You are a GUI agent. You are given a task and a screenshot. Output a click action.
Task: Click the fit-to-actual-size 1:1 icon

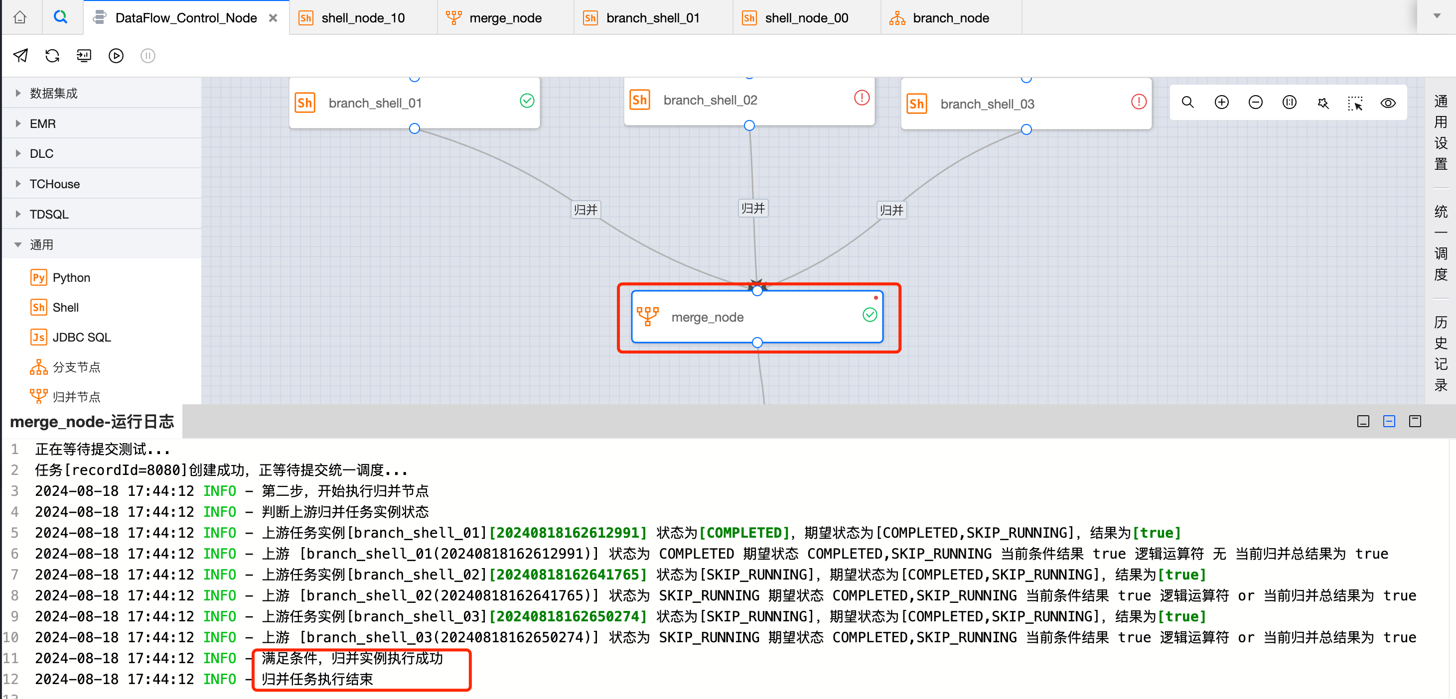pyautogui.click(x=1289, y=102)
